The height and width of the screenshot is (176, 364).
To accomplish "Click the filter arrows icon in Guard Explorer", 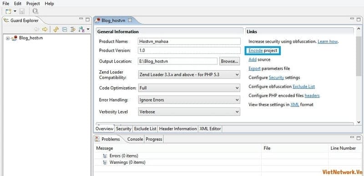I will (73, 29).
